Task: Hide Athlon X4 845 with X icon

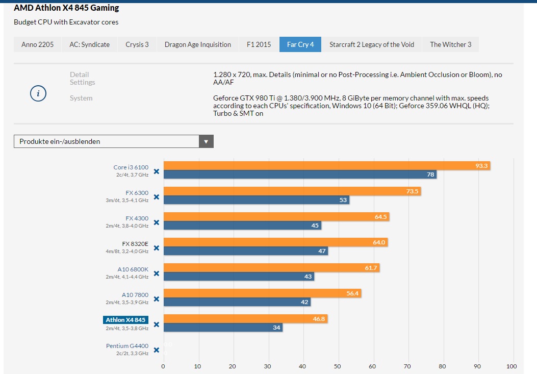Action: 157,325
